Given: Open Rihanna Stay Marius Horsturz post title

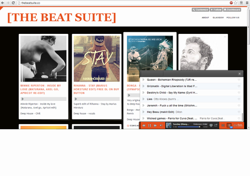Looking at the screenshot, I should [96, 89].
